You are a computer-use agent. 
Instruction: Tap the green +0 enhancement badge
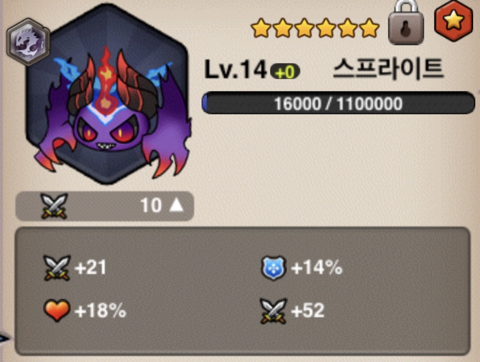click(285, 72)
